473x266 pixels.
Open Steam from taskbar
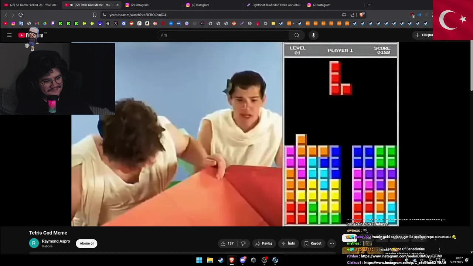click(x=221, y=260)
